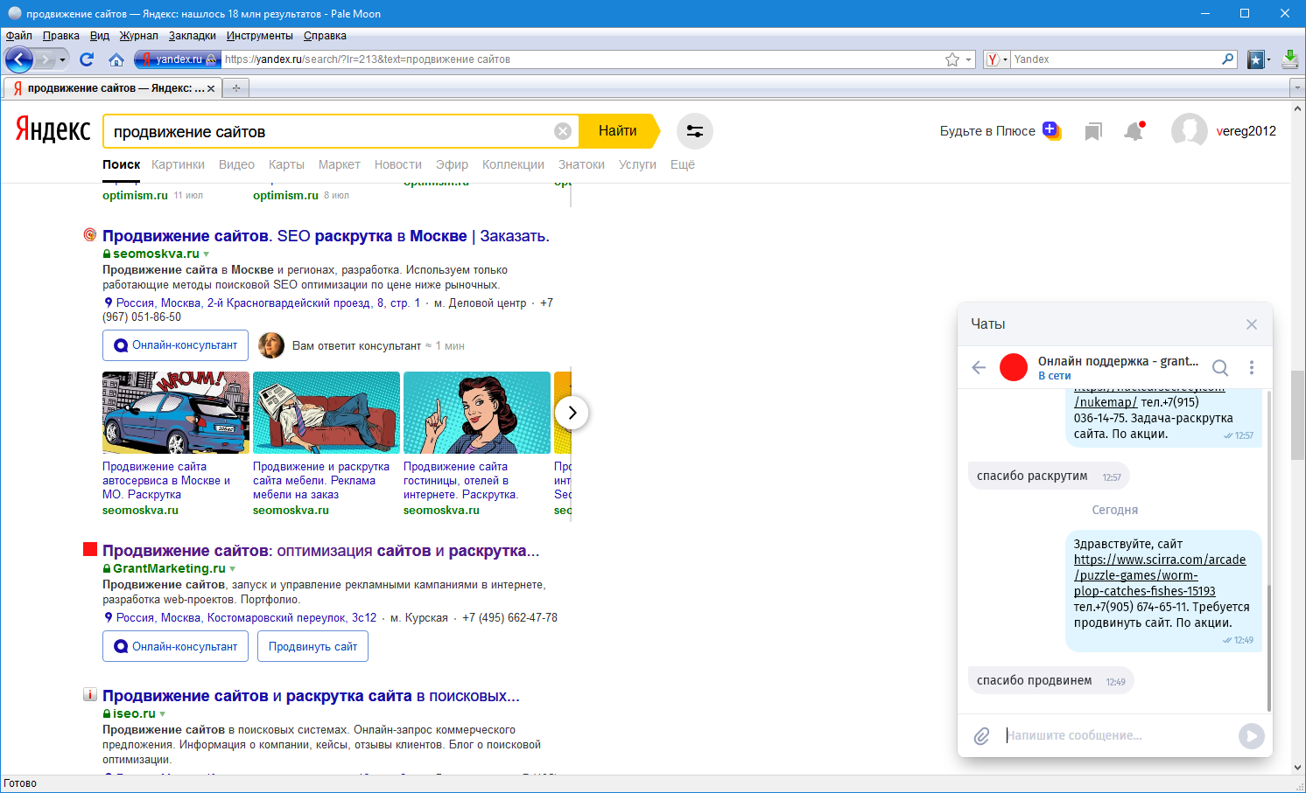Open Yandex Plus icon badge
This screenshot has height=793, width=1306.
pos(1051,130)
